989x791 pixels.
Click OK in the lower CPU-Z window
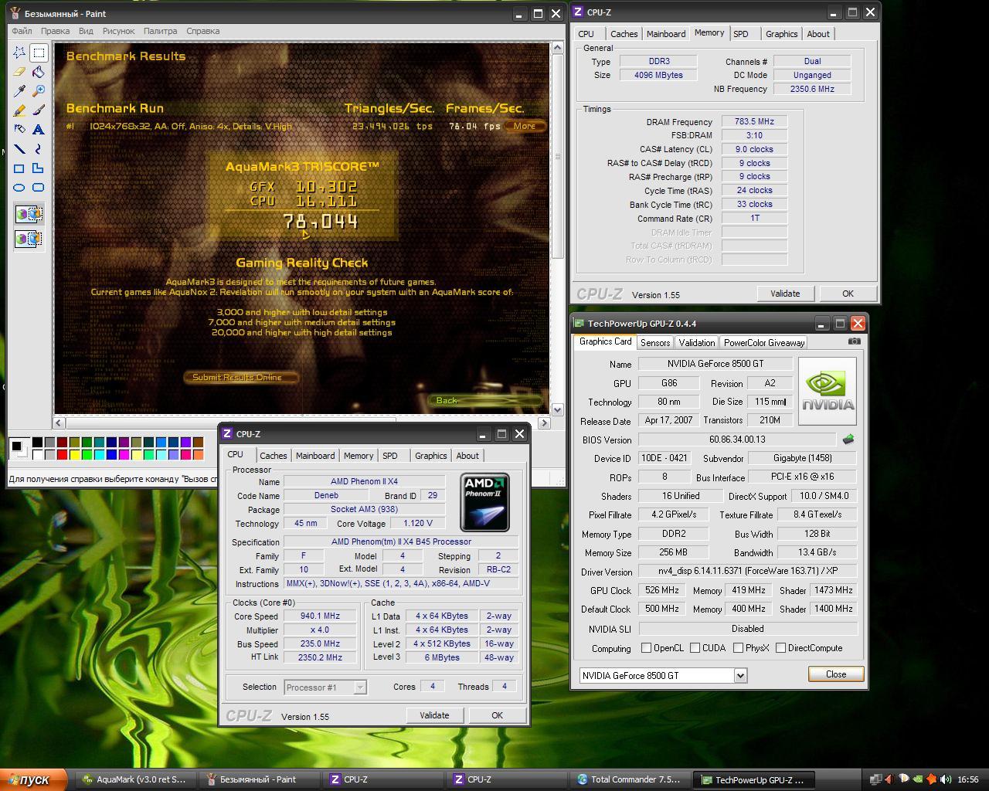pos(497,715)
